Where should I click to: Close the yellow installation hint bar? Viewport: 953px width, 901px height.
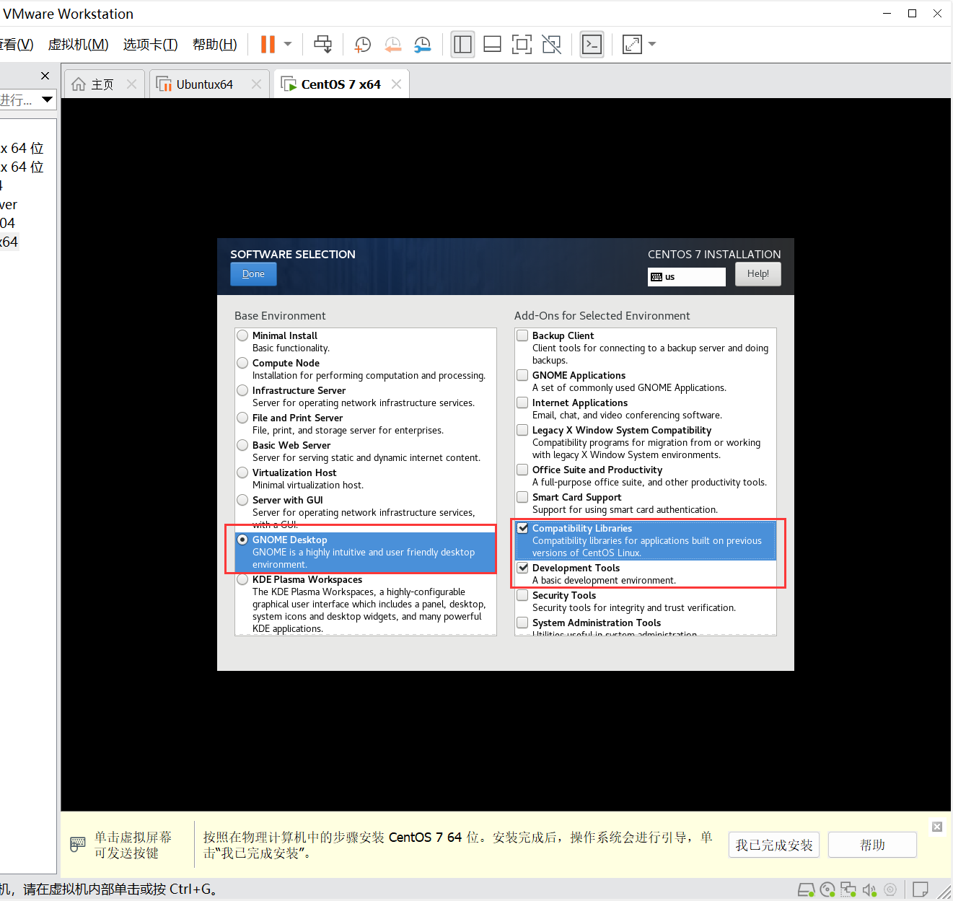pyautogui.click(x=937, y=827)
